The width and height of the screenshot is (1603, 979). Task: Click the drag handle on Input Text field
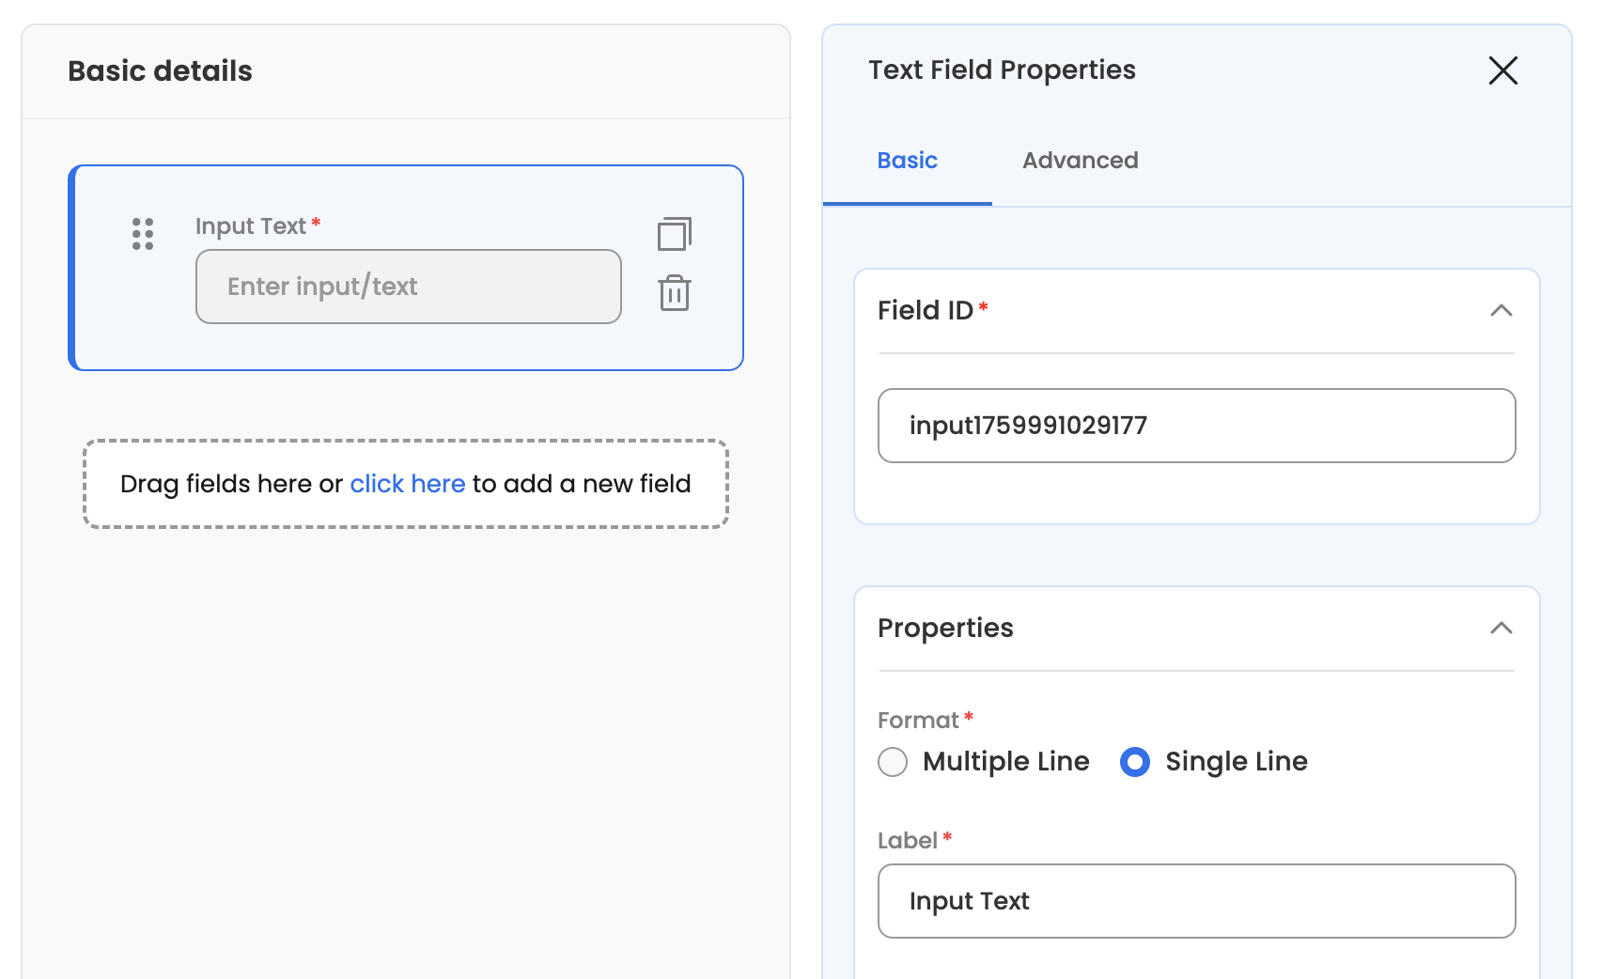[143, 234]
